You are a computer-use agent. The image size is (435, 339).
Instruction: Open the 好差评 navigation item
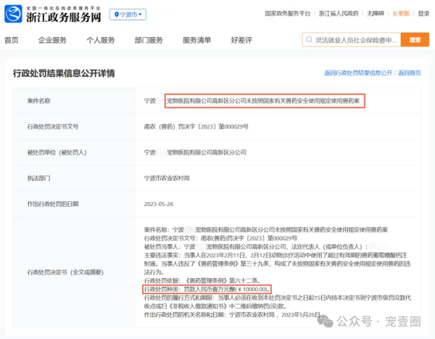(241, 41)
